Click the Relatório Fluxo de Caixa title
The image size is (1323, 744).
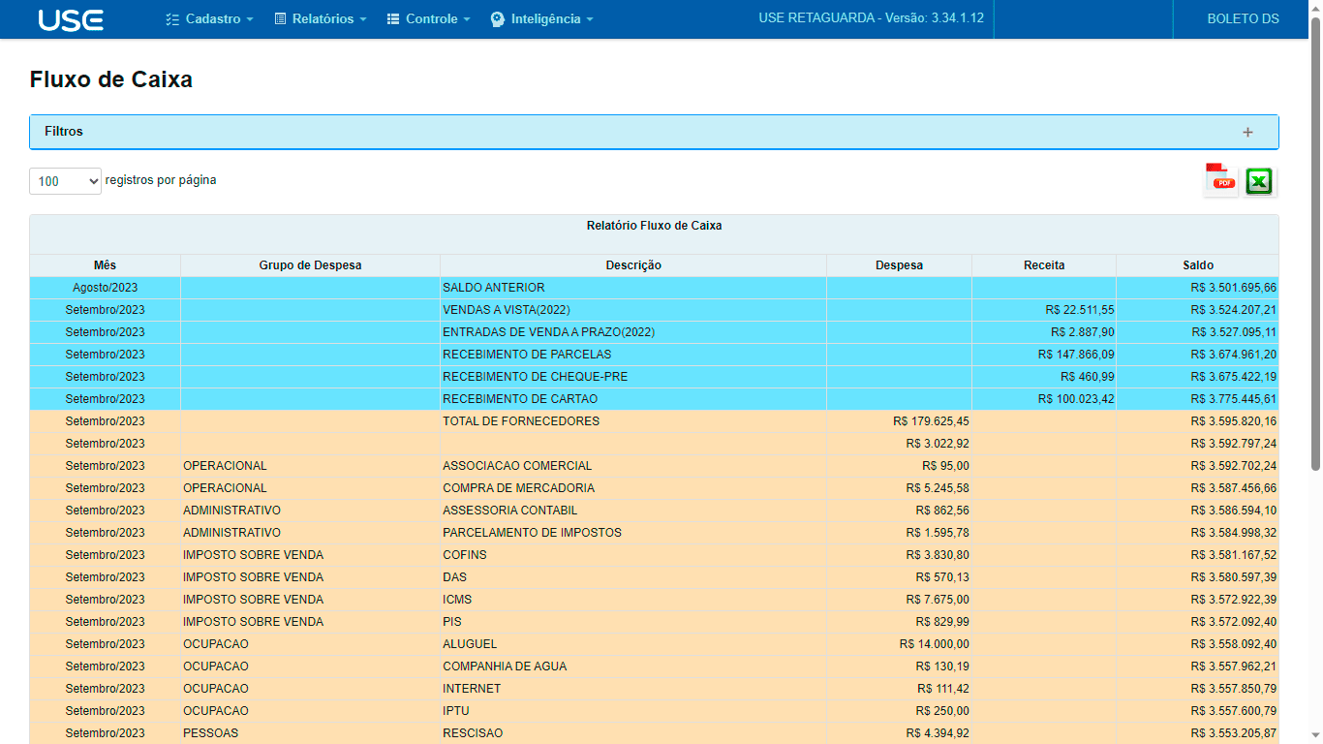click(x=654, y=226)
